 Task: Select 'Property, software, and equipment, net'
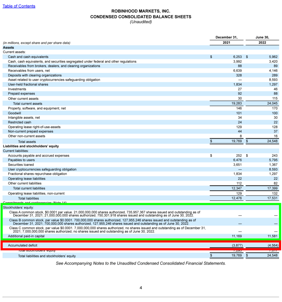pos(37,109)
